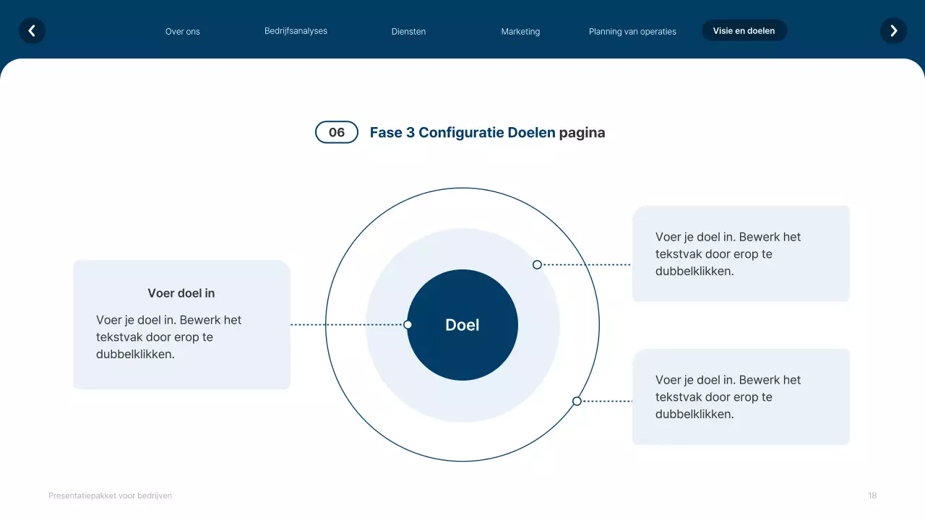Viewport: 925px width, 520px height.
Task: Select the 06 number badge
Action: click(337, 132)
